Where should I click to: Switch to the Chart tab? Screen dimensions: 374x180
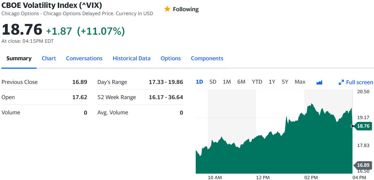click(49, 58)
